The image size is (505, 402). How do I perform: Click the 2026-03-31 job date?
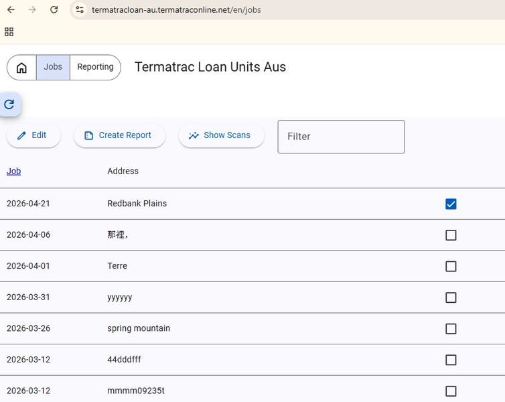tap(28, 297)
